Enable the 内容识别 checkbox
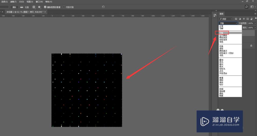257x136 pixels. (x=64, y=7)
